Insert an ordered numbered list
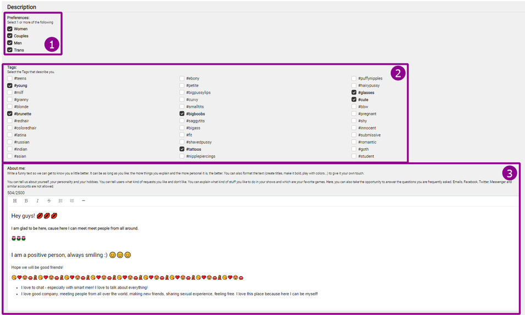The image size is (525, 315). tap(60, 201)
